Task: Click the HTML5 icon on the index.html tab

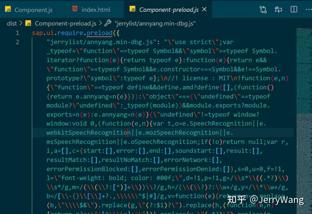Action: point(74,9)
